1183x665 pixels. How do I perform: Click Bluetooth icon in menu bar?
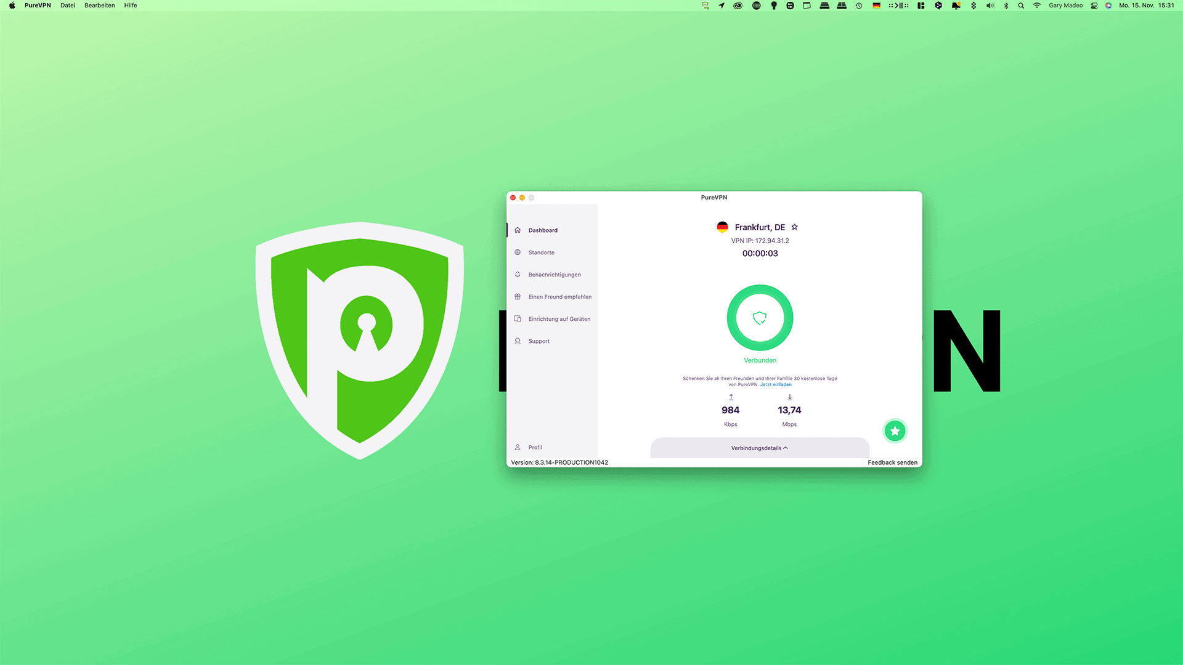coord(1006,6)
